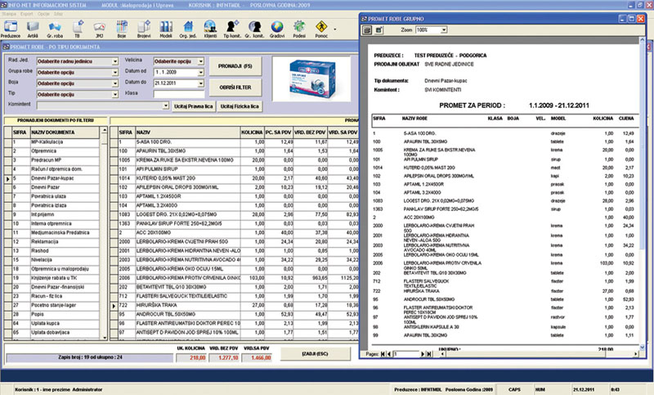Click the report viewer vertical scrollbar

[642, 193]
